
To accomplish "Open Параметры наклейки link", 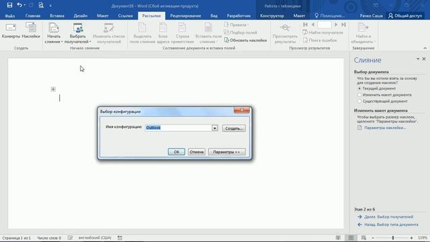I will pos(385,128).
